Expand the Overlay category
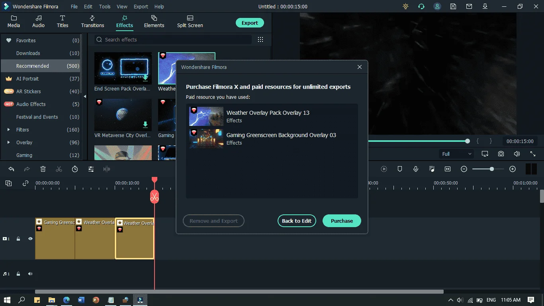 (x=9, y=142)
